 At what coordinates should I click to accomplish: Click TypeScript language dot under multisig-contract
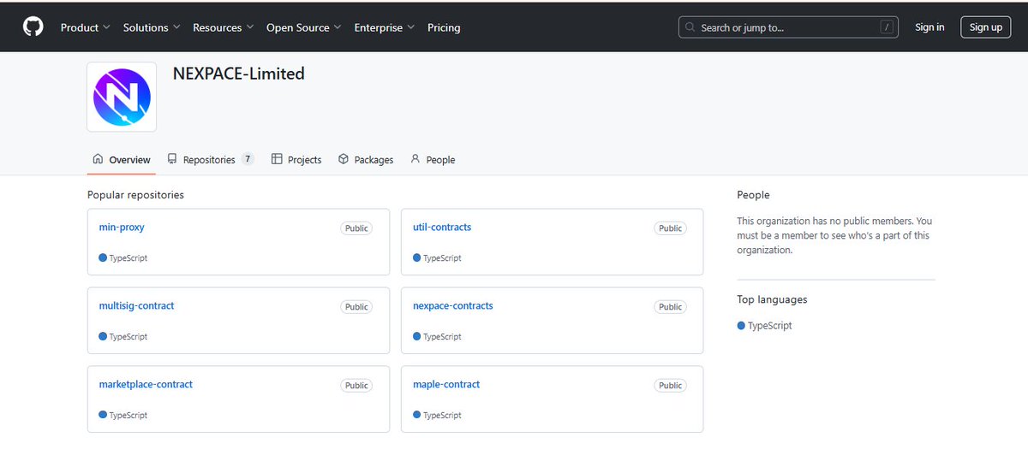click(x=103, y=336)
